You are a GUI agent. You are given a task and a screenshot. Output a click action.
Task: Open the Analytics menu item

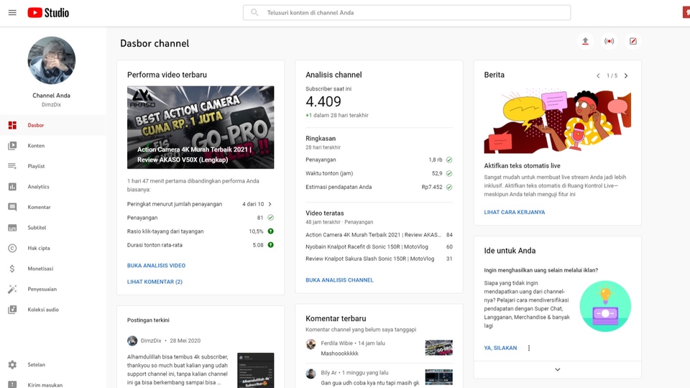pos(52,187)
